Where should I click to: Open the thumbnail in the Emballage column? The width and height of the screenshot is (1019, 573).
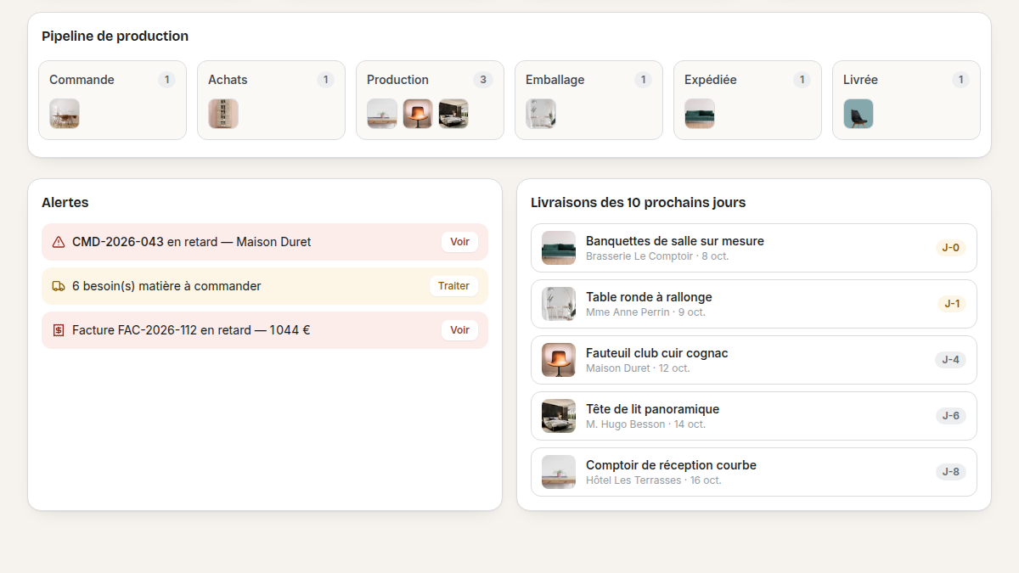tap(541, 114)
